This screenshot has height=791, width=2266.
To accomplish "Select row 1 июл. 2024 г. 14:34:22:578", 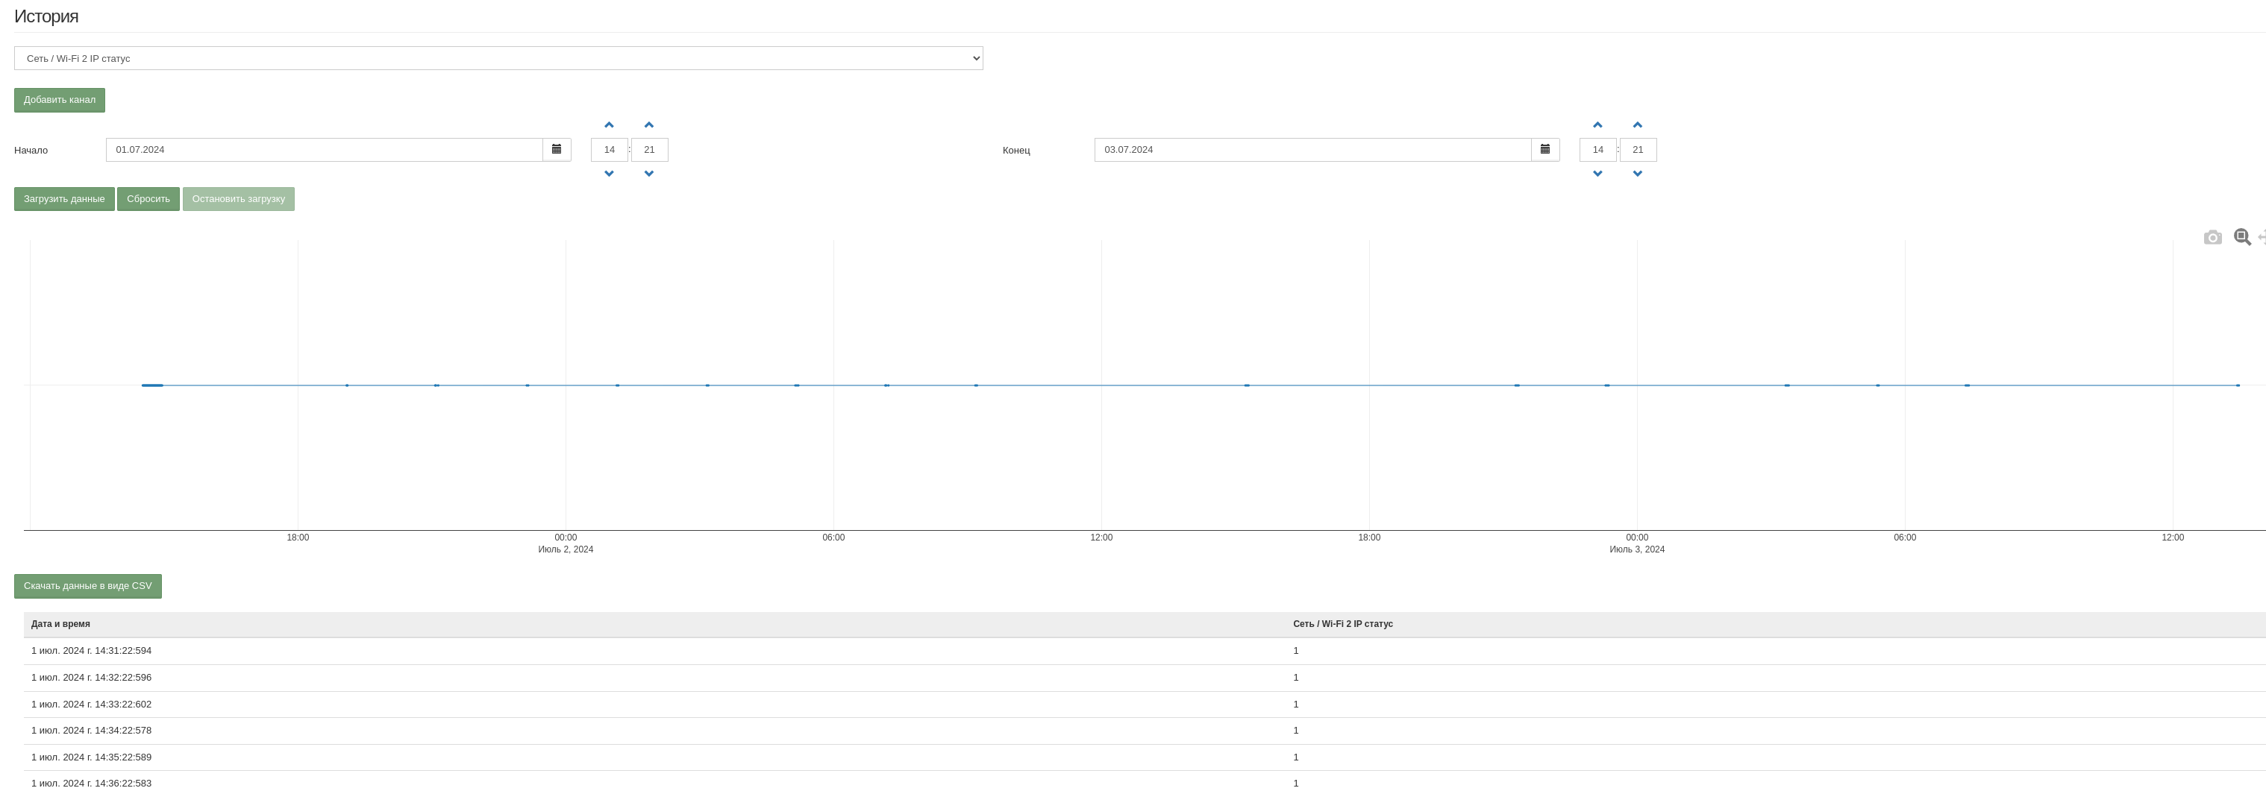I will [x=1145, y=731].
